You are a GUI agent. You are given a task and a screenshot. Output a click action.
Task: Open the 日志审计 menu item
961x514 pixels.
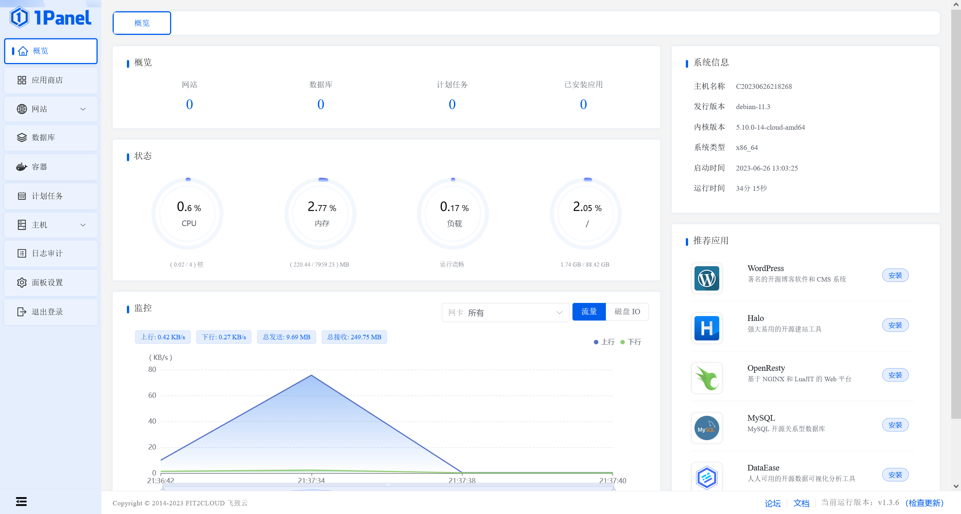51,253
